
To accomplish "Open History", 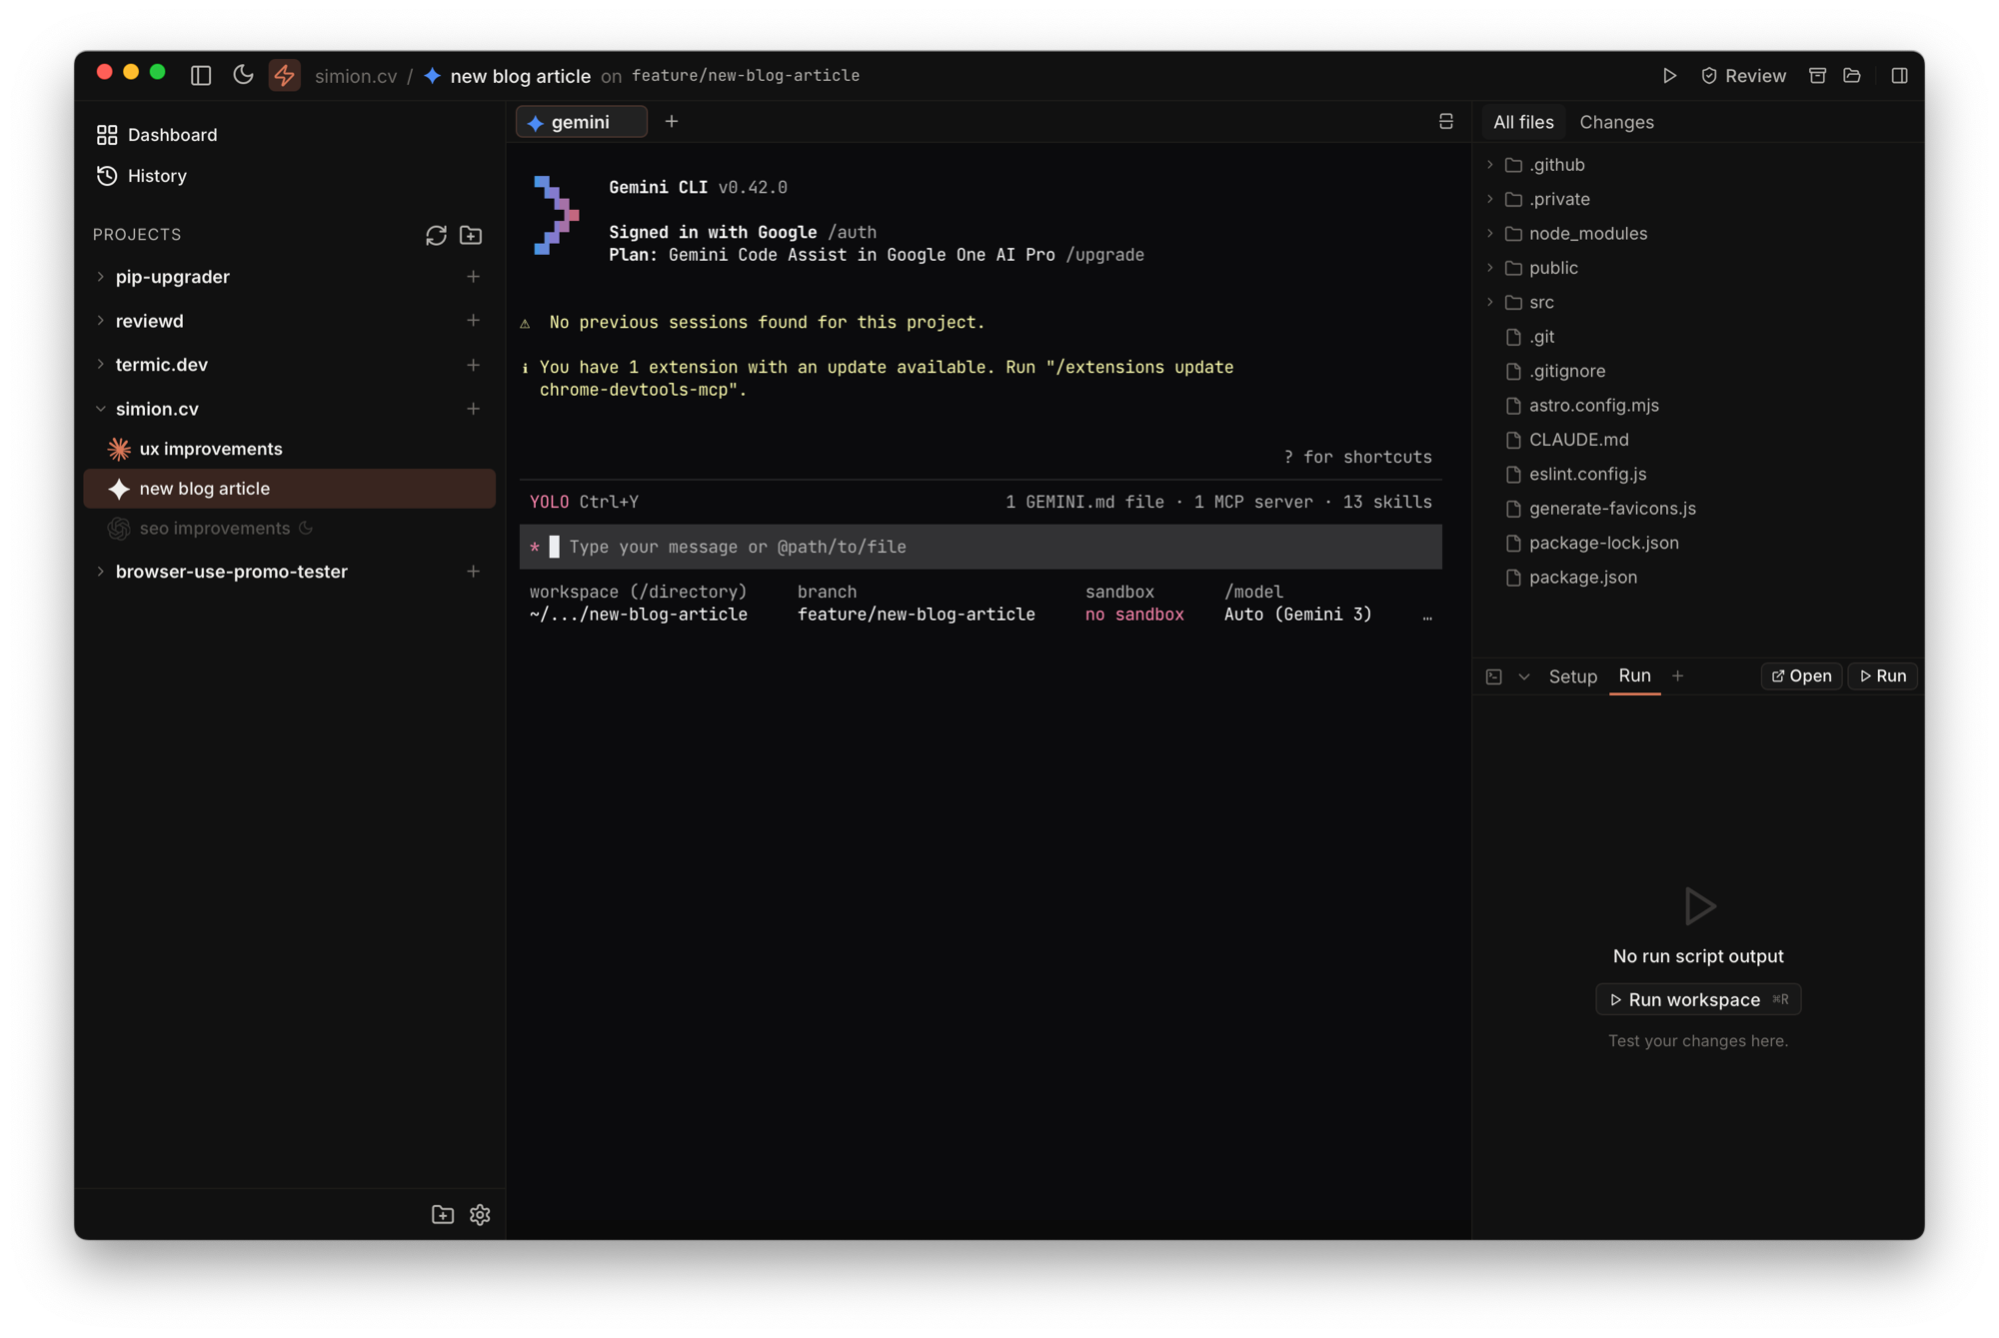I will [x=142, y=176].
